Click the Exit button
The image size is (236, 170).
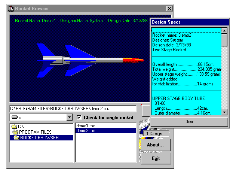point(156,158)
